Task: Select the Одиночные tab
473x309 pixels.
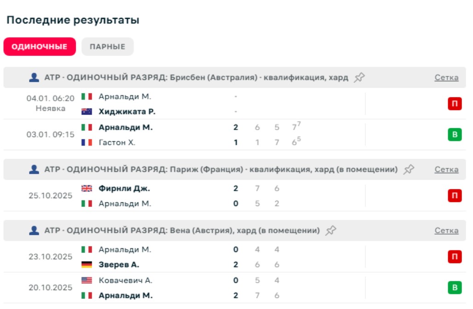Action: 40,47
